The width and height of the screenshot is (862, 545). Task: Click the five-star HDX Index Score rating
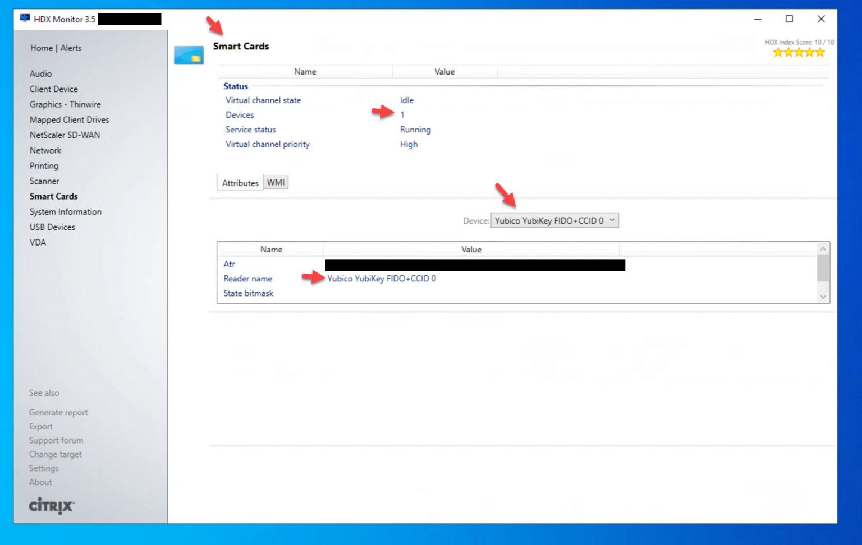(x=798, y=52)
